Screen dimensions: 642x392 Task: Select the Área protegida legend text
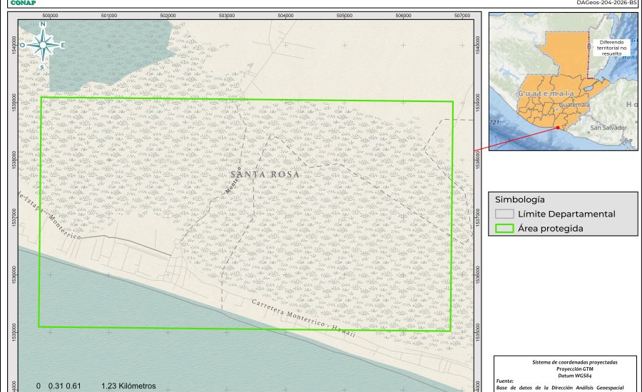[551, 229]
